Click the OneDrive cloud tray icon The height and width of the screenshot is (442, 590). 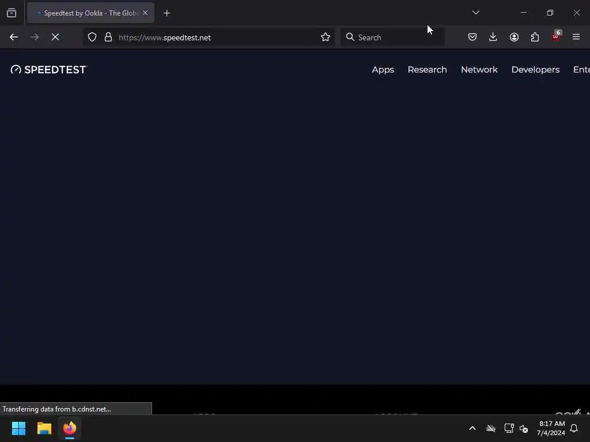pos(491,428)
